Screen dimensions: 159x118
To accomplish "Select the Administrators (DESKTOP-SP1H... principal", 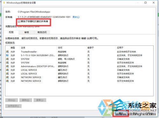I will point(38,66).
